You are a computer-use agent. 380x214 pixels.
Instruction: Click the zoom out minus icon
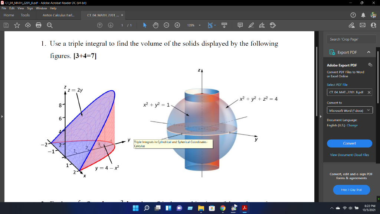[x=166, y=25]
